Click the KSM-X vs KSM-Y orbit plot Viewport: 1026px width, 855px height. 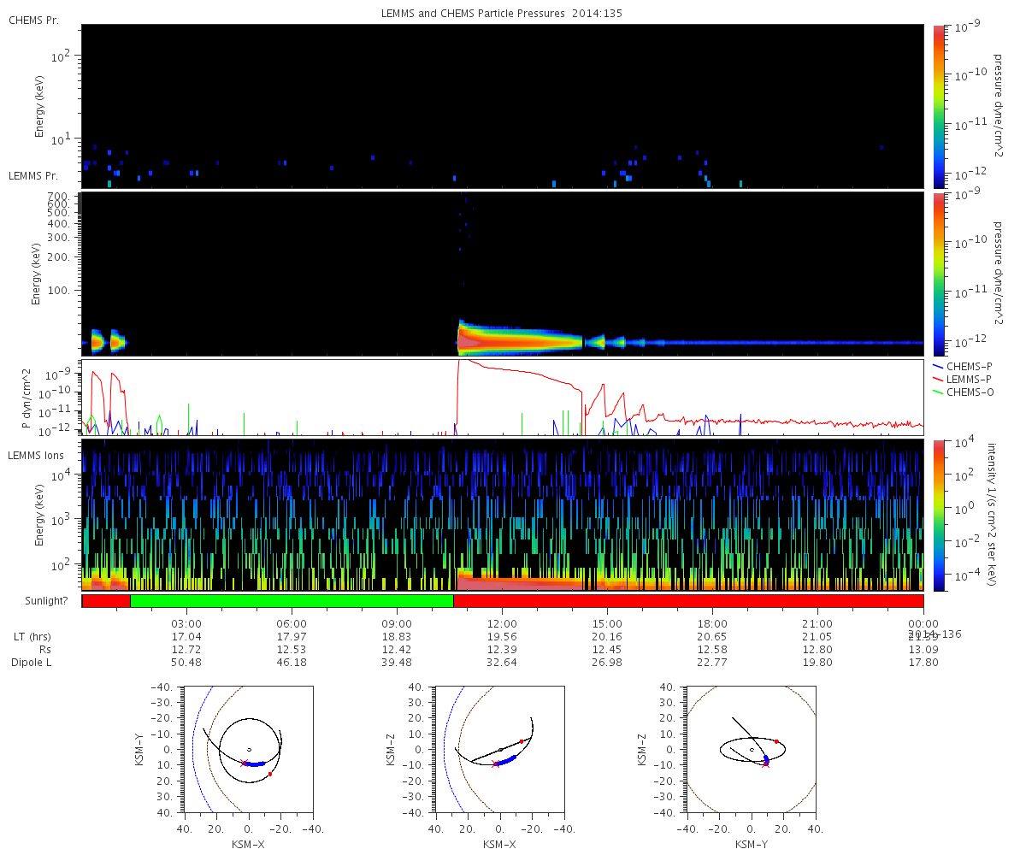tap(249, 750)
